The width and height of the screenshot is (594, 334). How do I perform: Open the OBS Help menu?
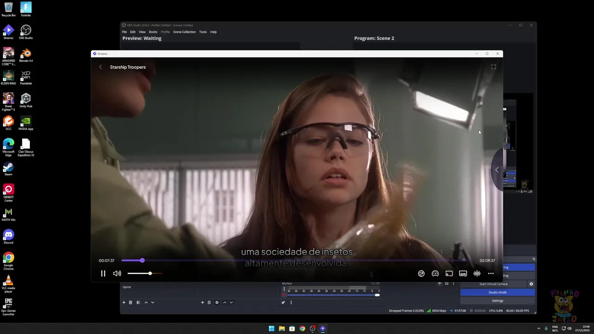point(213,32)
